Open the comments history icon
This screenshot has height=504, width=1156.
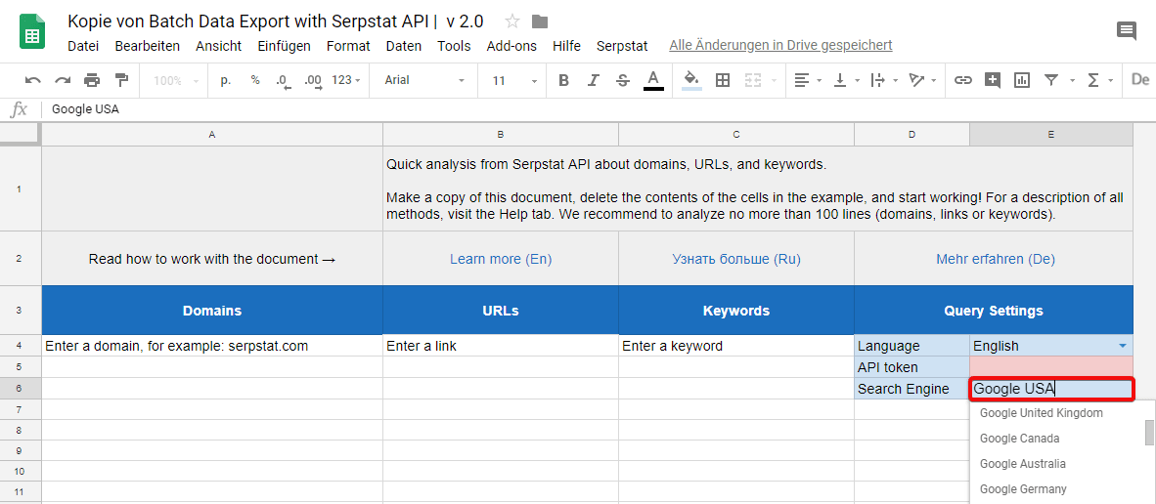point(1127,31)
